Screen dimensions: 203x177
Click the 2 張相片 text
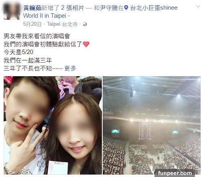(x=72, y=8)
